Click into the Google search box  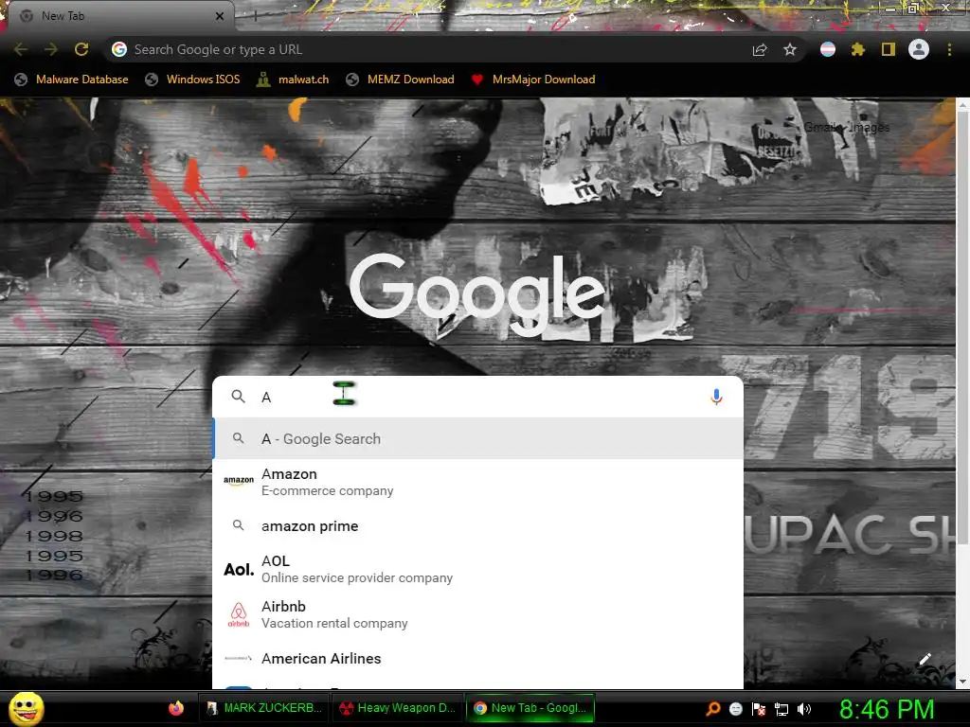click(x=477, y=397)
